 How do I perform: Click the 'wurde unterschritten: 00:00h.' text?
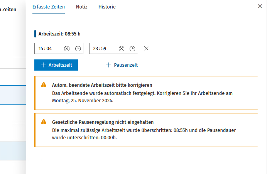point(84,138)
